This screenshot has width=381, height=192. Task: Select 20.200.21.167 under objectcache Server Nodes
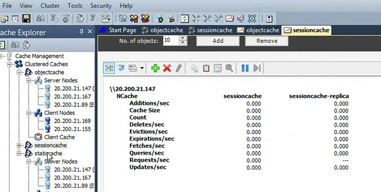coord(72,96)
